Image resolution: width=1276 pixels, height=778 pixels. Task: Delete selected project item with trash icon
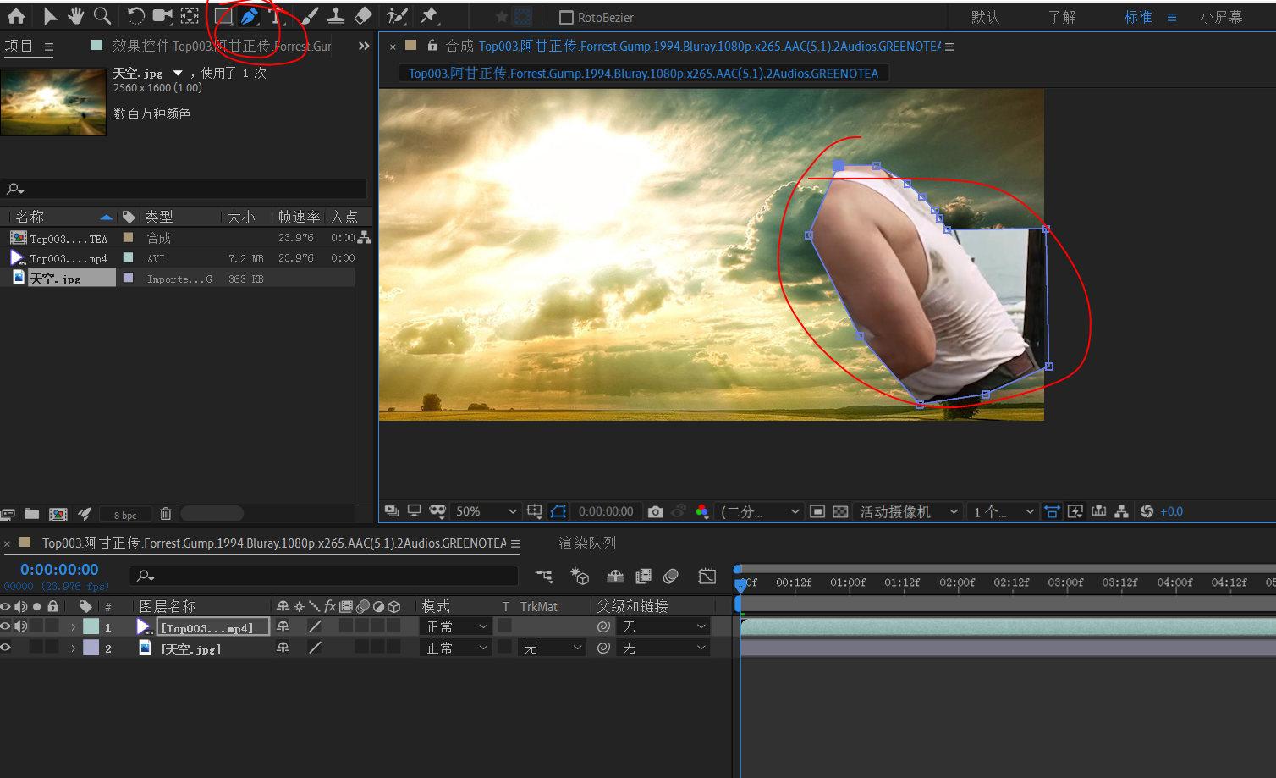tap(166, 514)
